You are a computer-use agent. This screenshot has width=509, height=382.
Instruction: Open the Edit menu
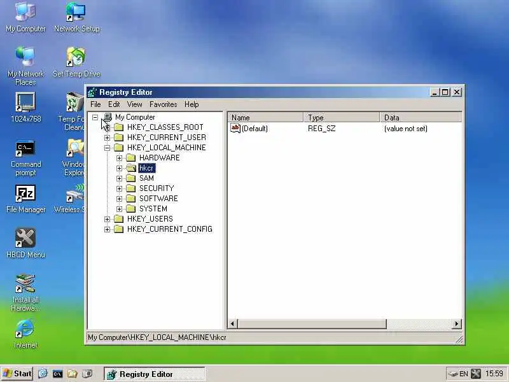pos(114,104)
